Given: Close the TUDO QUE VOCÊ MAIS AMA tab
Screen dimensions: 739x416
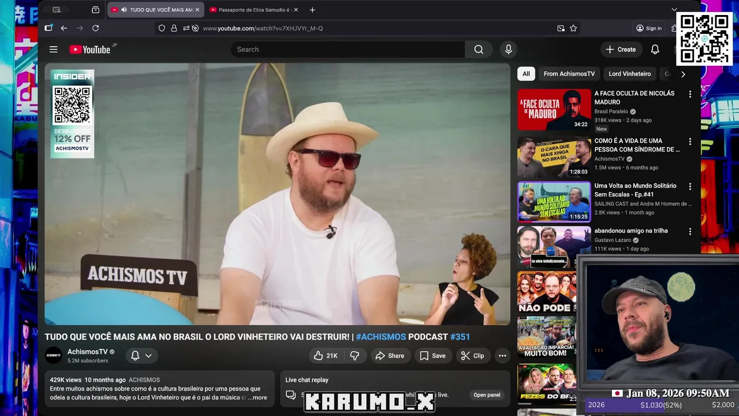Looking at the screenshot, I should coord(197,10).
